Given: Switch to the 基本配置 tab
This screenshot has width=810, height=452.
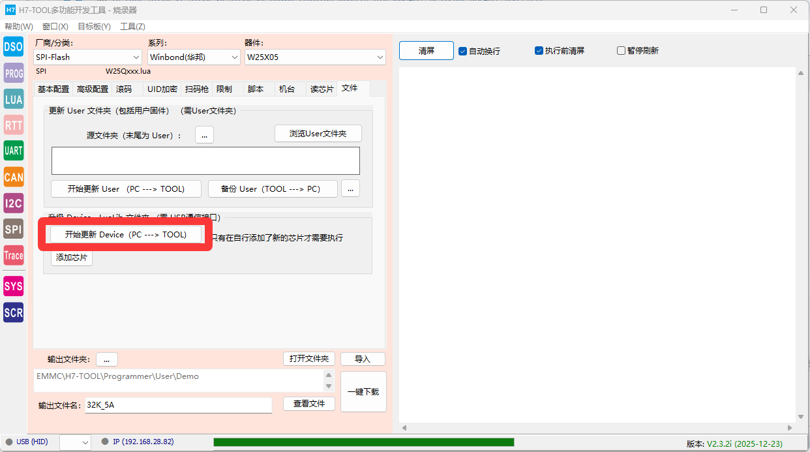Looking at the screenshot, I should tap(53, 89).
